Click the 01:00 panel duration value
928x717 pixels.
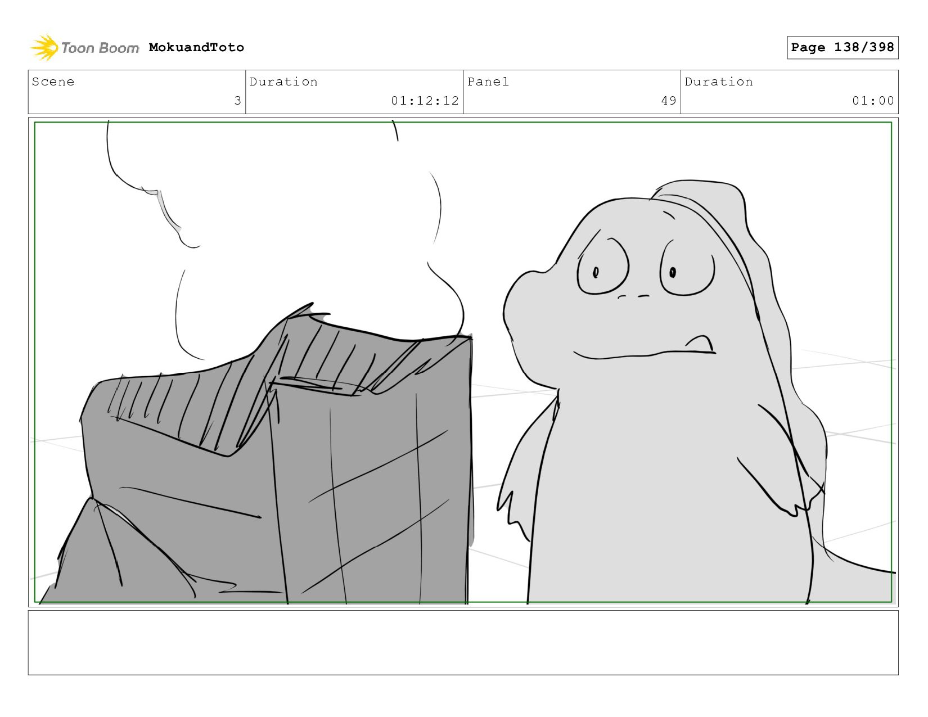tap(873, 101)
